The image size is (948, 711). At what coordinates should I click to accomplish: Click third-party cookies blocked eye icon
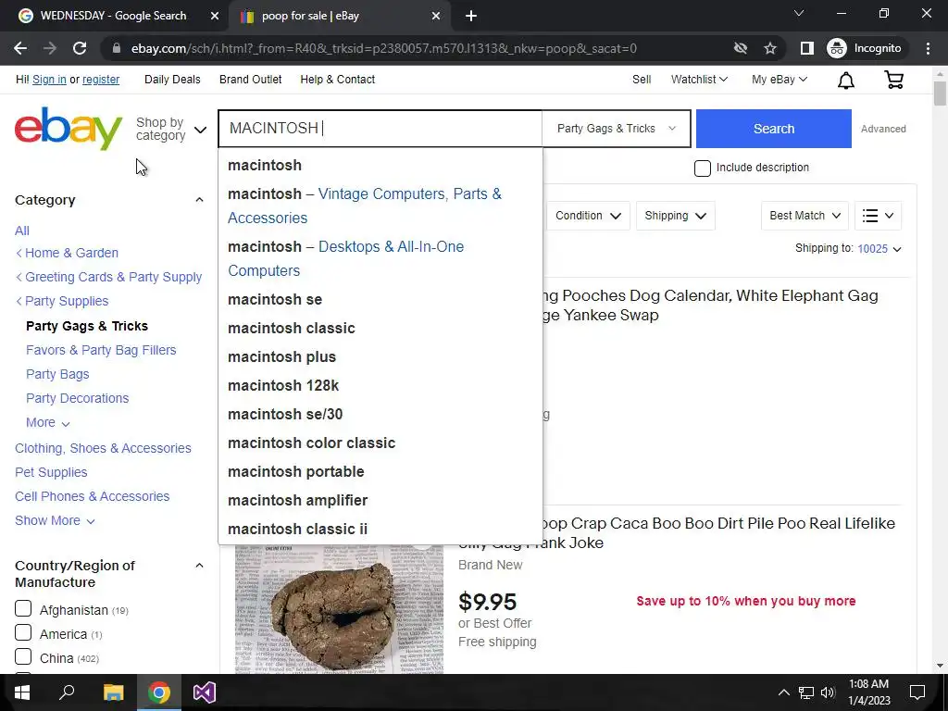tap(740, 48)
